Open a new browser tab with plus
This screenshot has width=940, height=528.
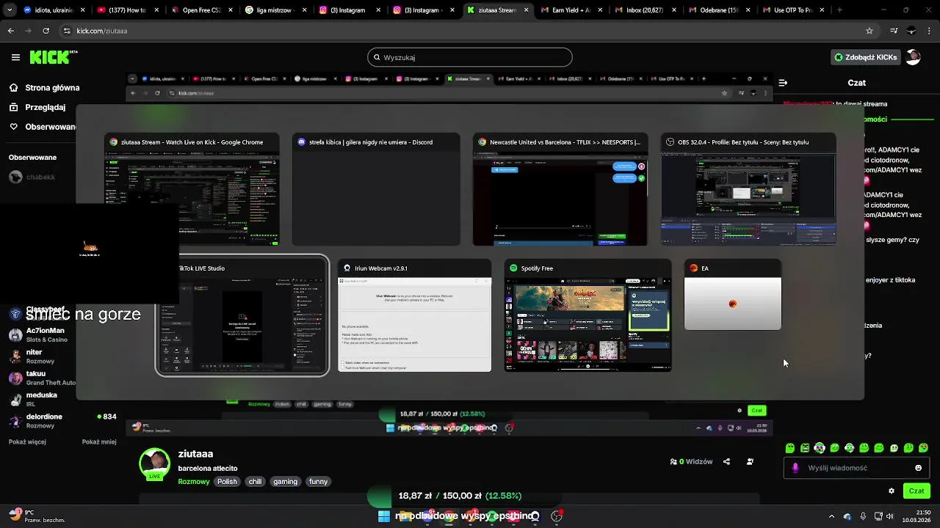coord(839,10)
